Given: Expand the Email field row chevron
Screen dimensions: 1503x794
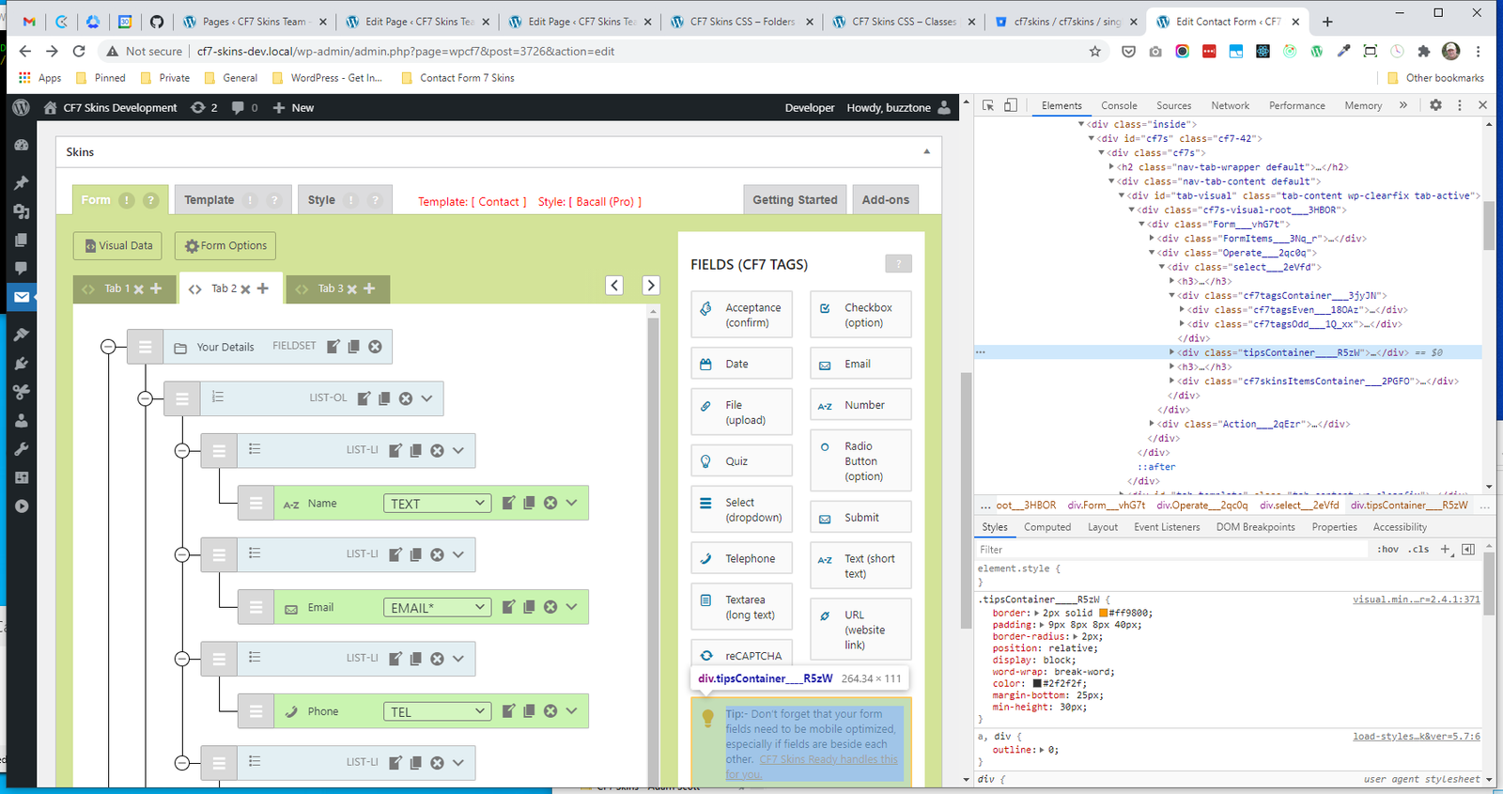Looking at the screenshot, I should pos(571,608).
